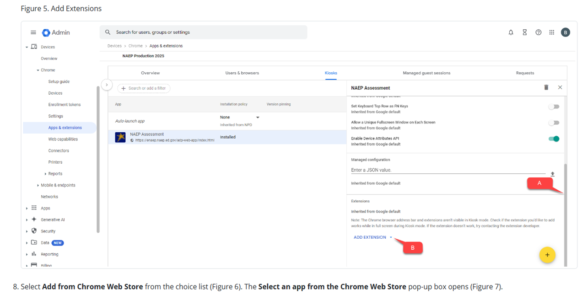The height and width of the screenshot is (295, 582).
Task: Open the notifications bell icon
Action: click(511, 32)
